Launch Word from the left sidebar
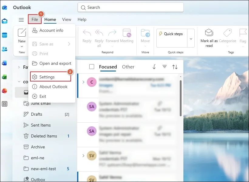The image size is (249, 182). click(5, 63)
